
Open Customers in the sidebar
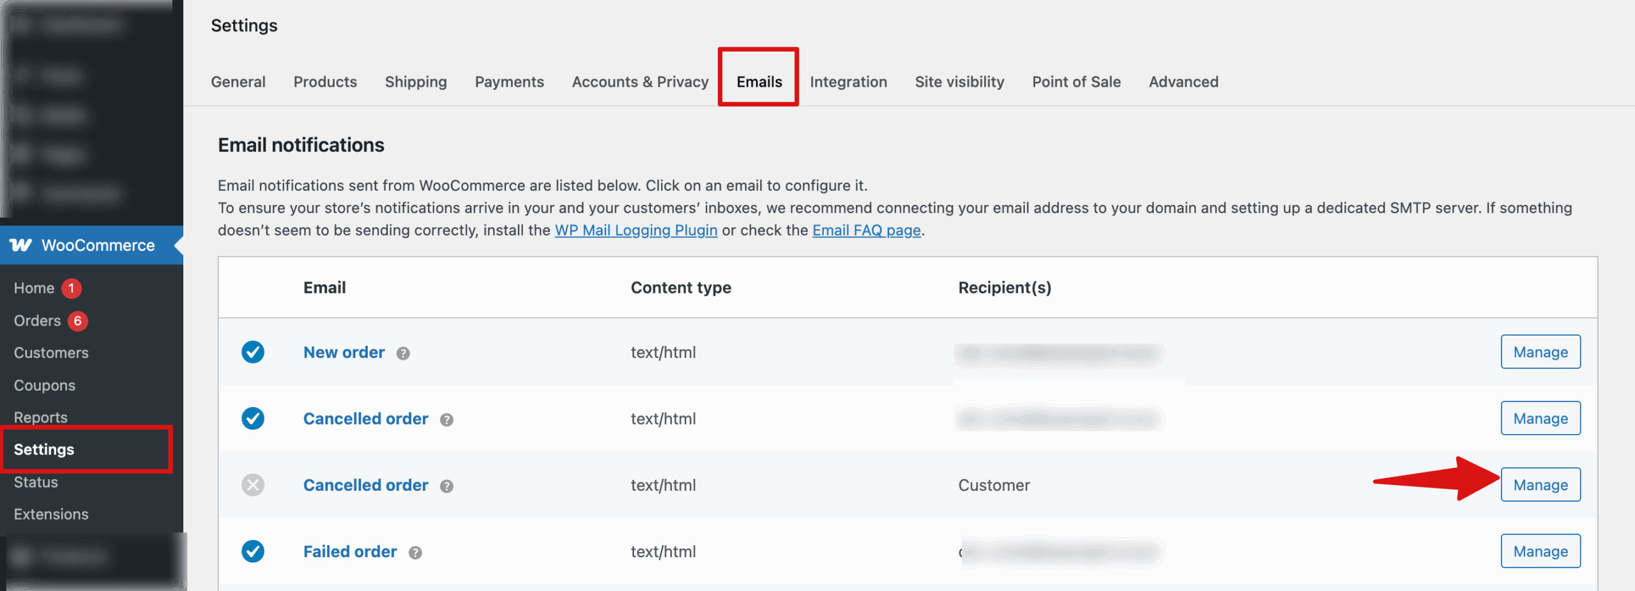(x=51, y=352)
